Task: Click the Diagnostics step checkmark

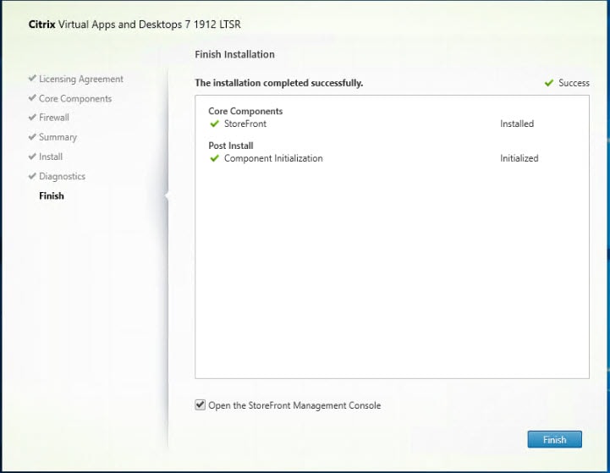Action: pos(31,176)
